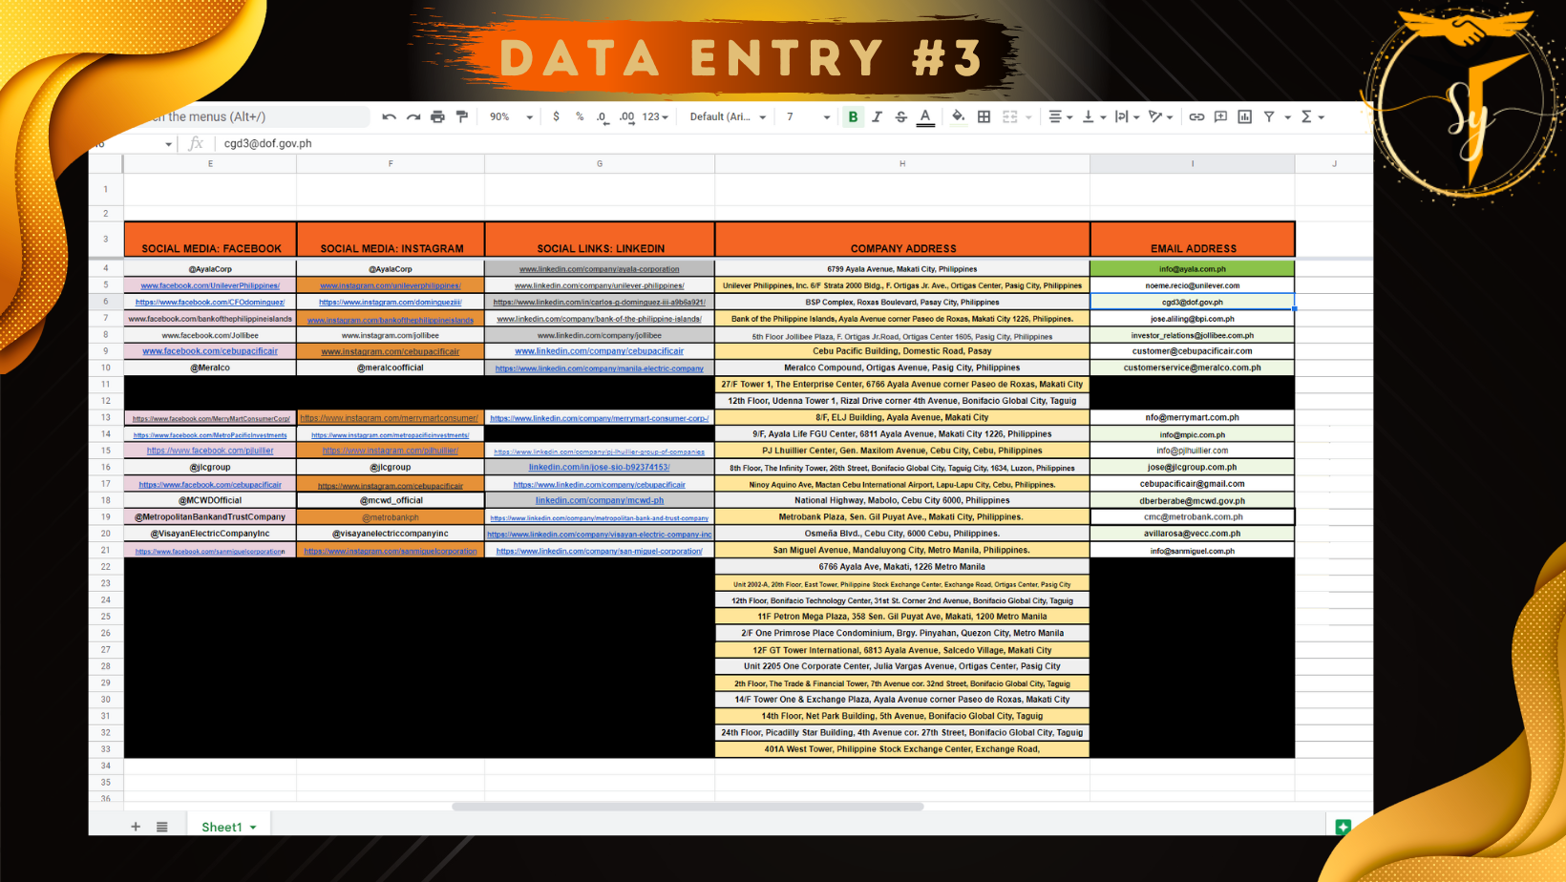1566x882 pixels.
Task: Format cell as percent
Action: pos(580,116)
